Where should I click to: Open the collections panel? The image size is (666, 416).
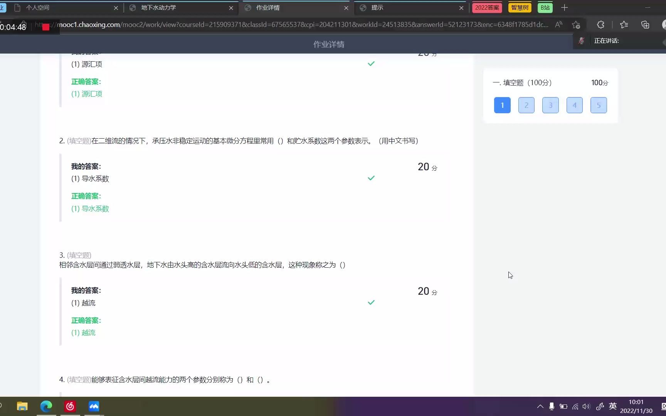coord(645,25)
